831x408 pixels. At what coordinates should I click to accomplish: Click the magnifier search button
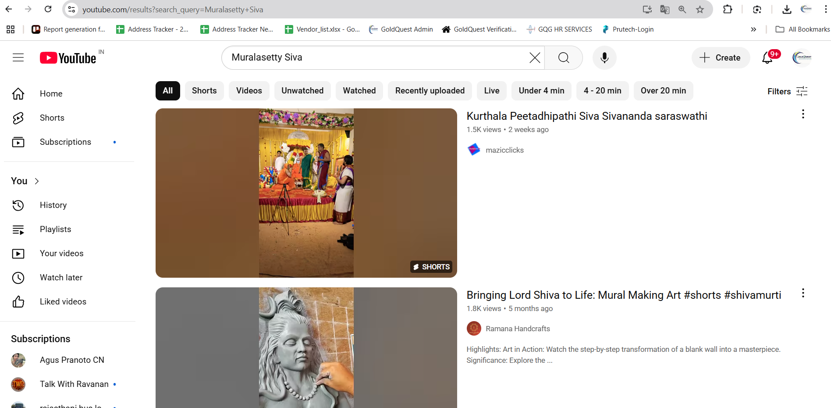(x=564, y=57)
